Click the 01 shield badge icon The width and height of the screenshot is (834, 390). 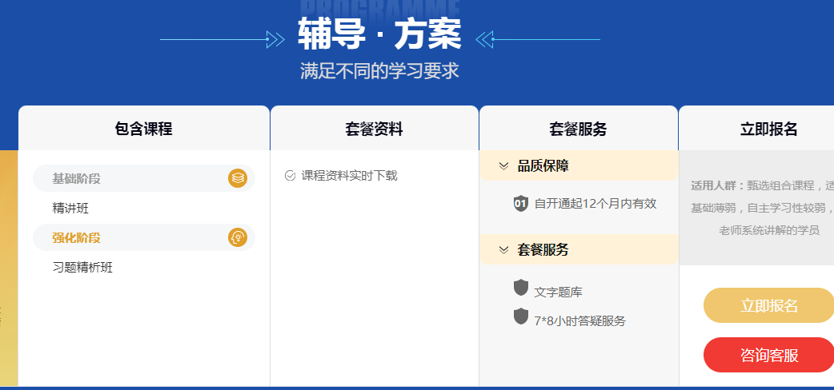[x=521, y=204]
